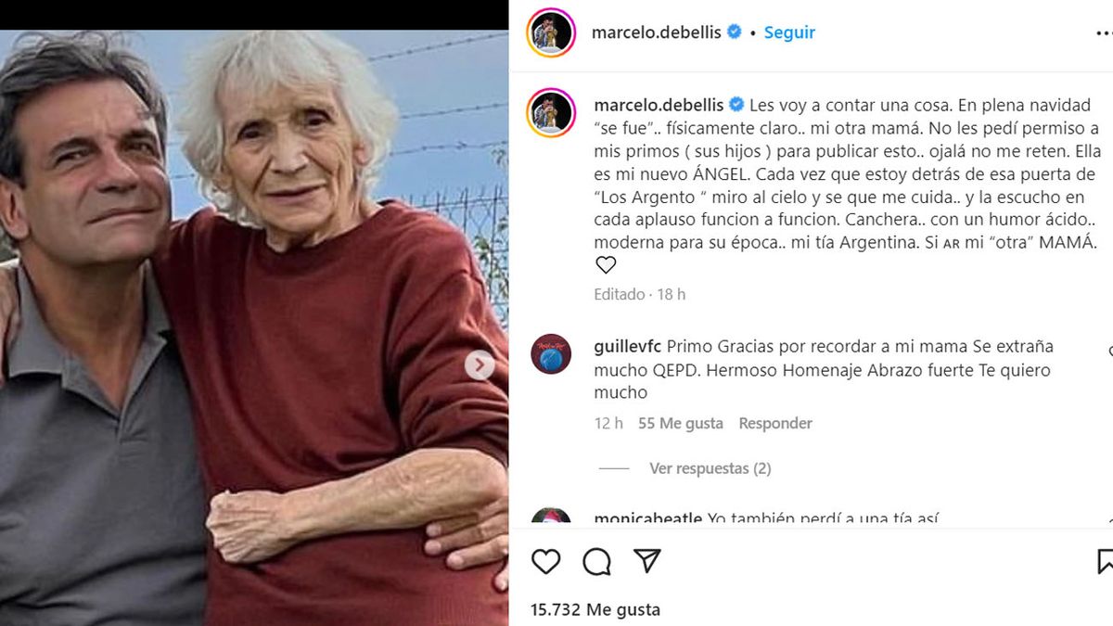1113x626 pixels.
Task: Save post with bookmark icon
Action: coord(1105,561)
